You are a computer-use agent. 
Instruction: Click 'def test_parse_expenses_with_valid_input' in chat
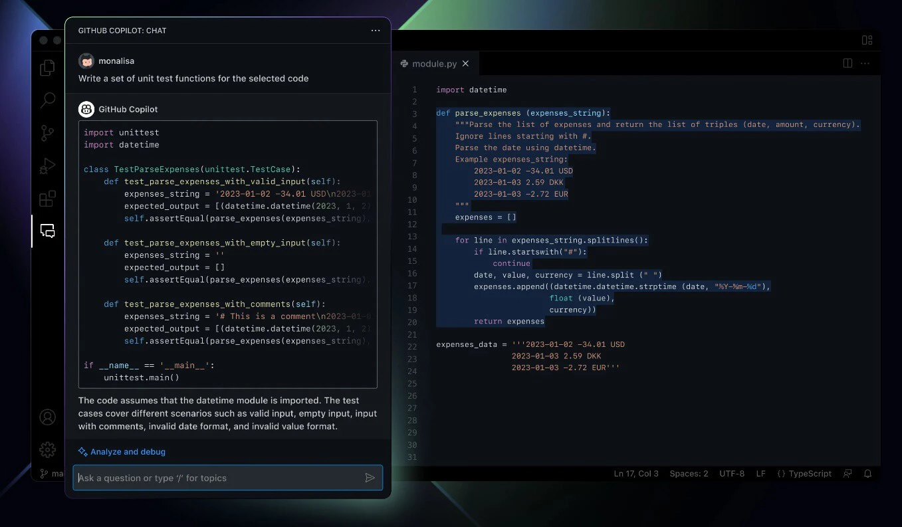pos(222,181)
